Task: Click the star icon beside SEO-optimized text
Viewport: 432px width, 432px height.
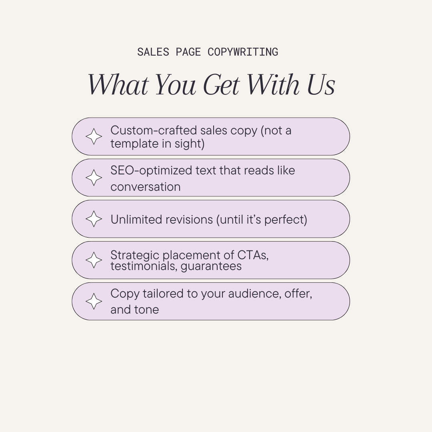Action: [94, 178]
